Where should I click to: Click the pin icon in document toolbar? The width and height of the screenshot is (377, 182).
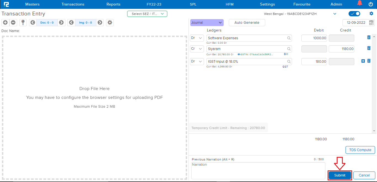(x=23, y=23)
